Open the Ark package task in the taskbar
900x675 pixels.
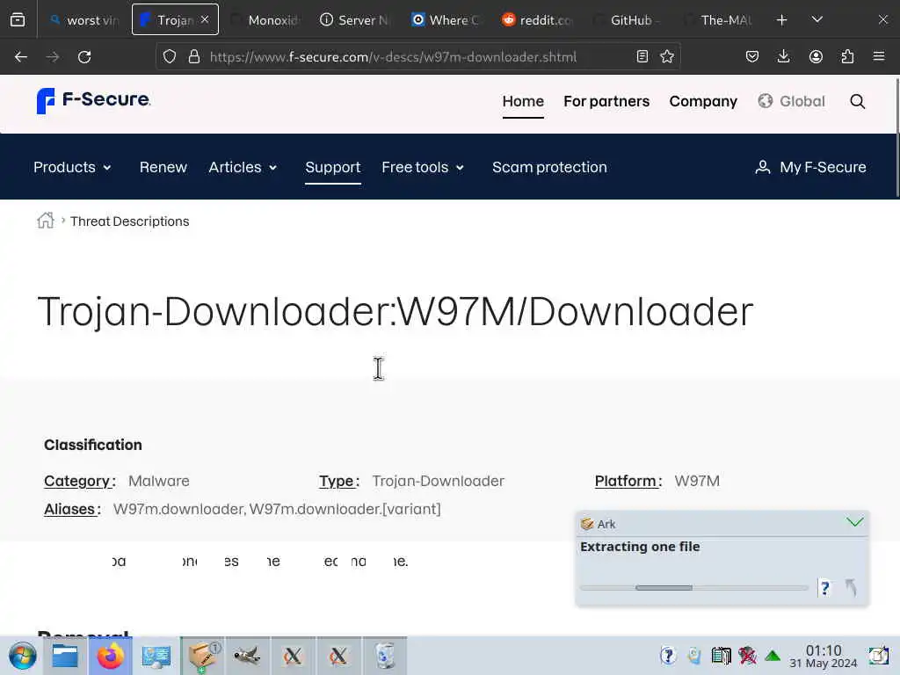point(203,656)
